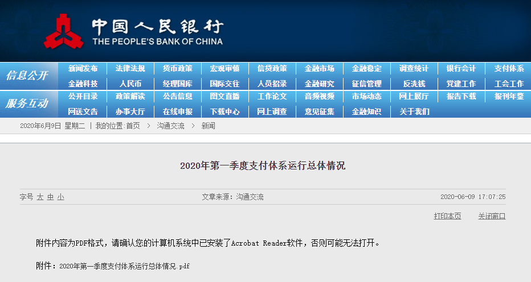
Task: Set font size to 大
Action: [x=40, y=197]
